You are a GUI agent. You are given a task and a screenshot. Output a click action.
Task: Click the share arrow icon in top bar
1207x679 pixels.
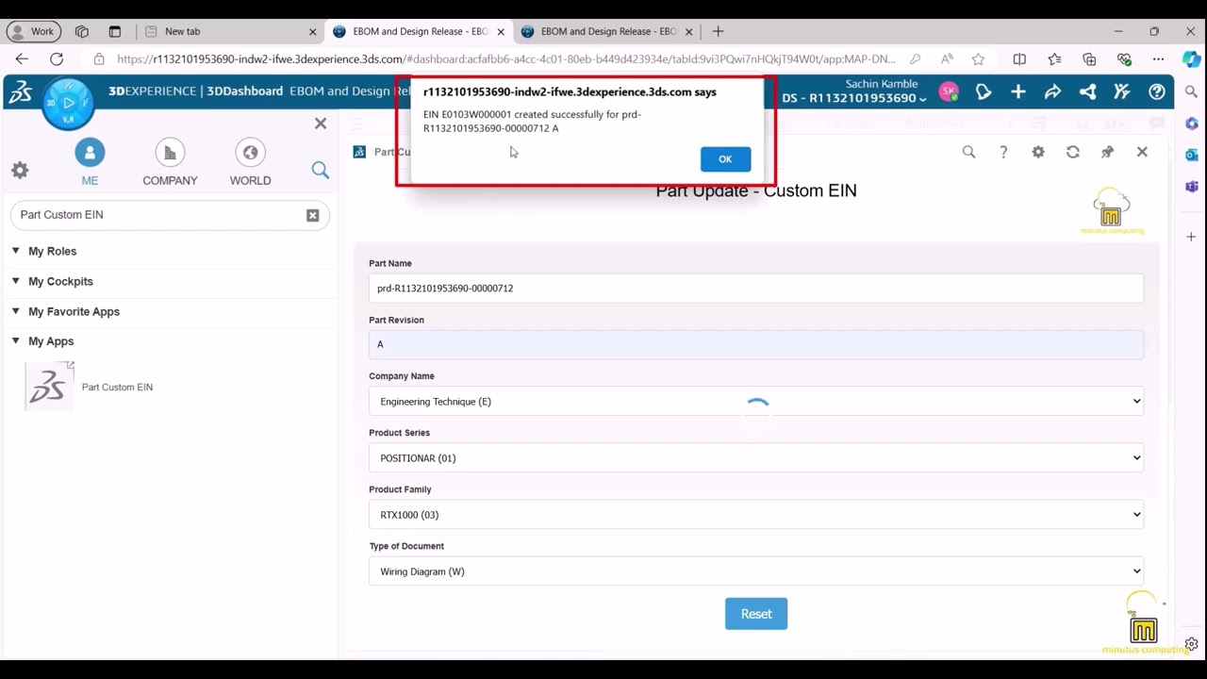[x=1052, y=91]
